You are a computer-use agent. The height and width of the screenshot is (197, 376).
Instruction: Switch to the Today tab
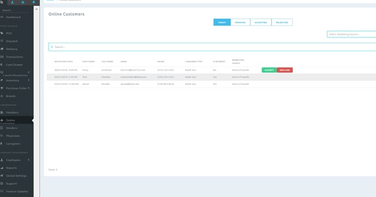(222, 22)
